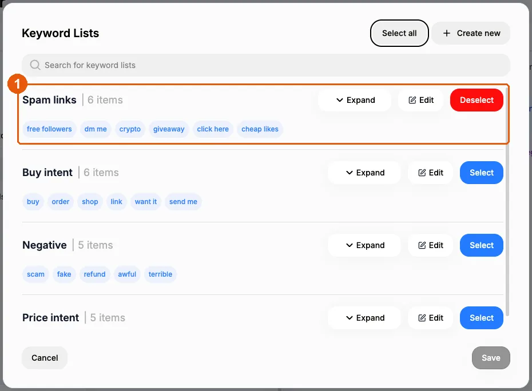Create a new keyword list
The image size is (532, 391).
click(471, 33)
